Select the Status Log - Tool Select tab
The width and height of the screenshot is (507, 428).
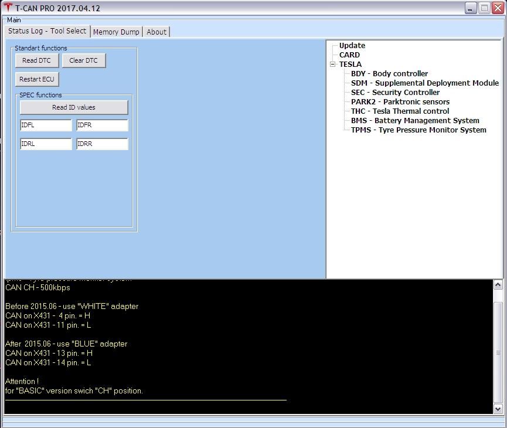[x=47, y=31]
